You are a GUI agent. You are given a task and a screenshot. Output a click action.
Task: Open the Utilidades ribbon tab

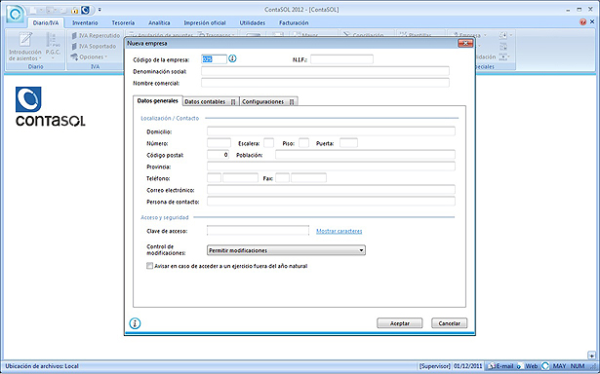252,23
